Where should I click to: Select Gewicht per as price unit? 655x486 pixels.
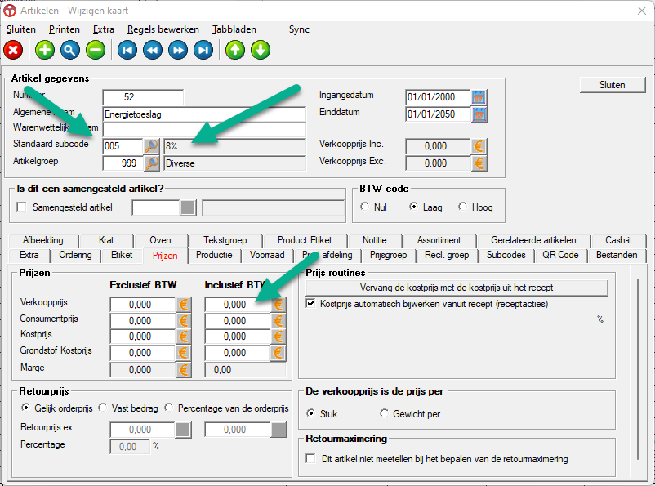[x=384, y=413]
